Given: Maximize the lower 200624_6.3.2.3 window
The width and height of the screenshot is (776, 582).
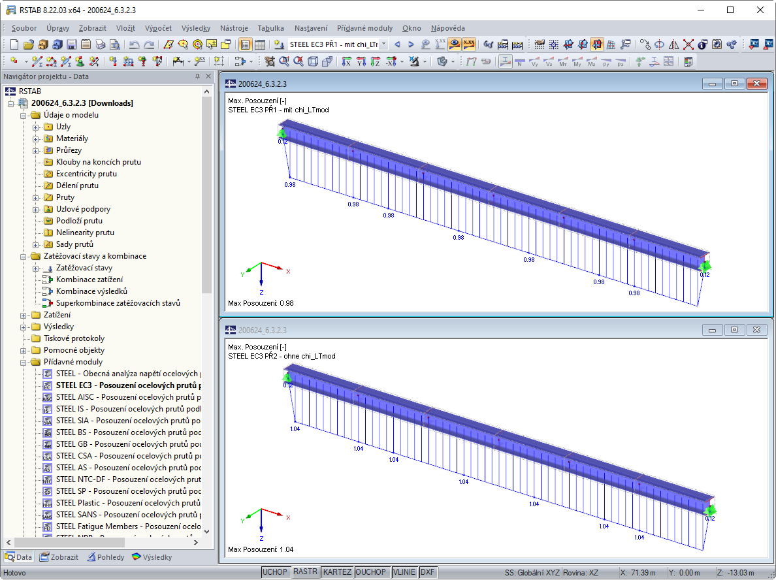Looking at the screenshot, I should 734,330.
